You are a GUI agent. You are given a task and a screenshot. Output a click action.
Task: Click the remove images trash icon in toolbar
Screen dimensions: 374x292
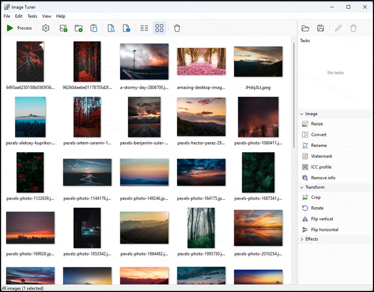177,28
